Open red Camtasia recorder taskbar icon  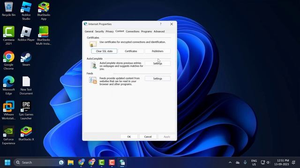112,162
